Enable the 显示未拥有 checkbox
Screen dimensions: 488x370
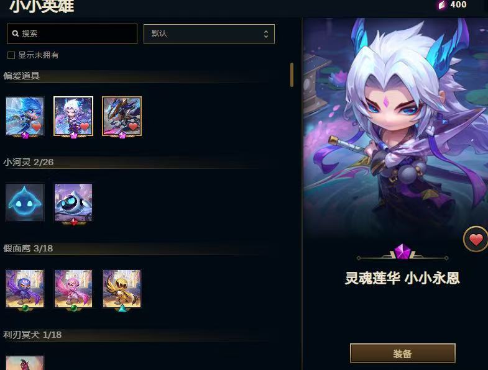(x=11, y=55)
